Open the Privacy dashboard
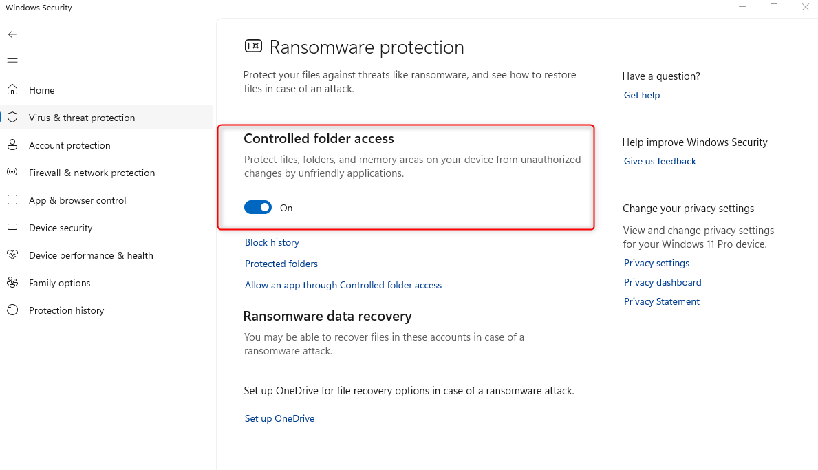 coord(662,282)
